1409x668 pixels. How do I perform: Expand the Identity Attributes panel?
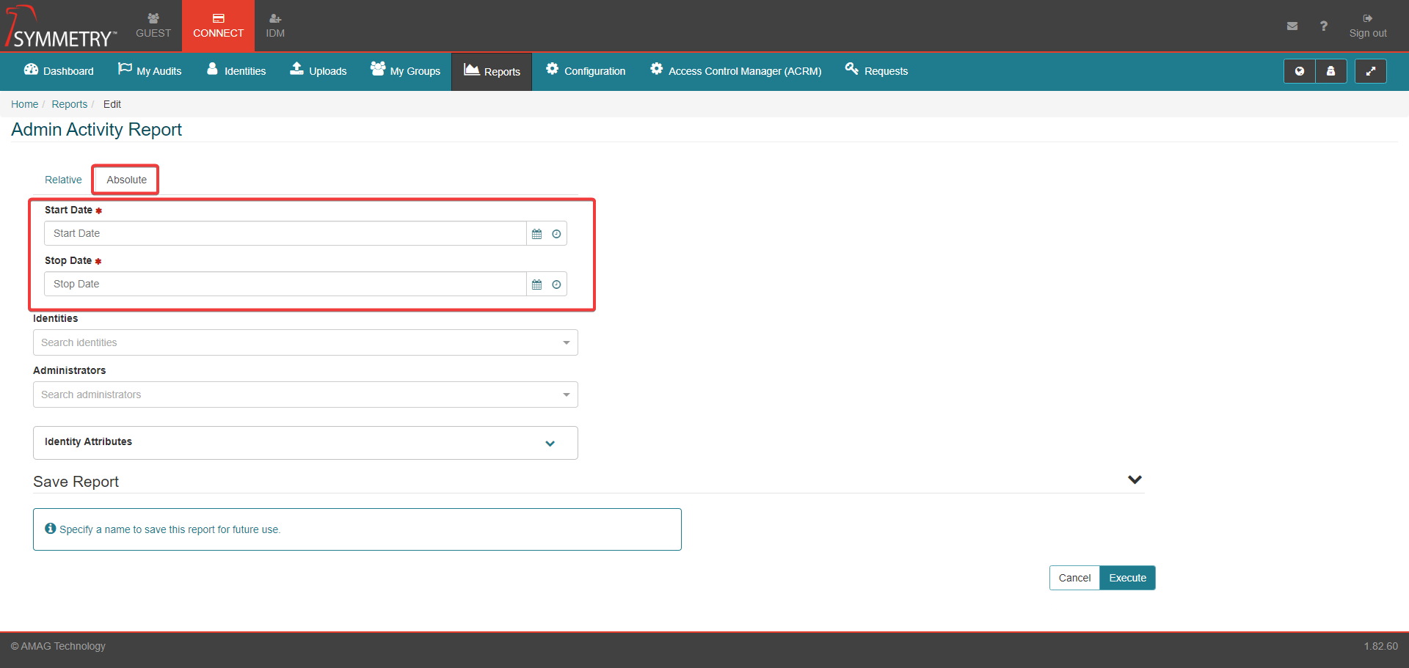pos(305,443)
